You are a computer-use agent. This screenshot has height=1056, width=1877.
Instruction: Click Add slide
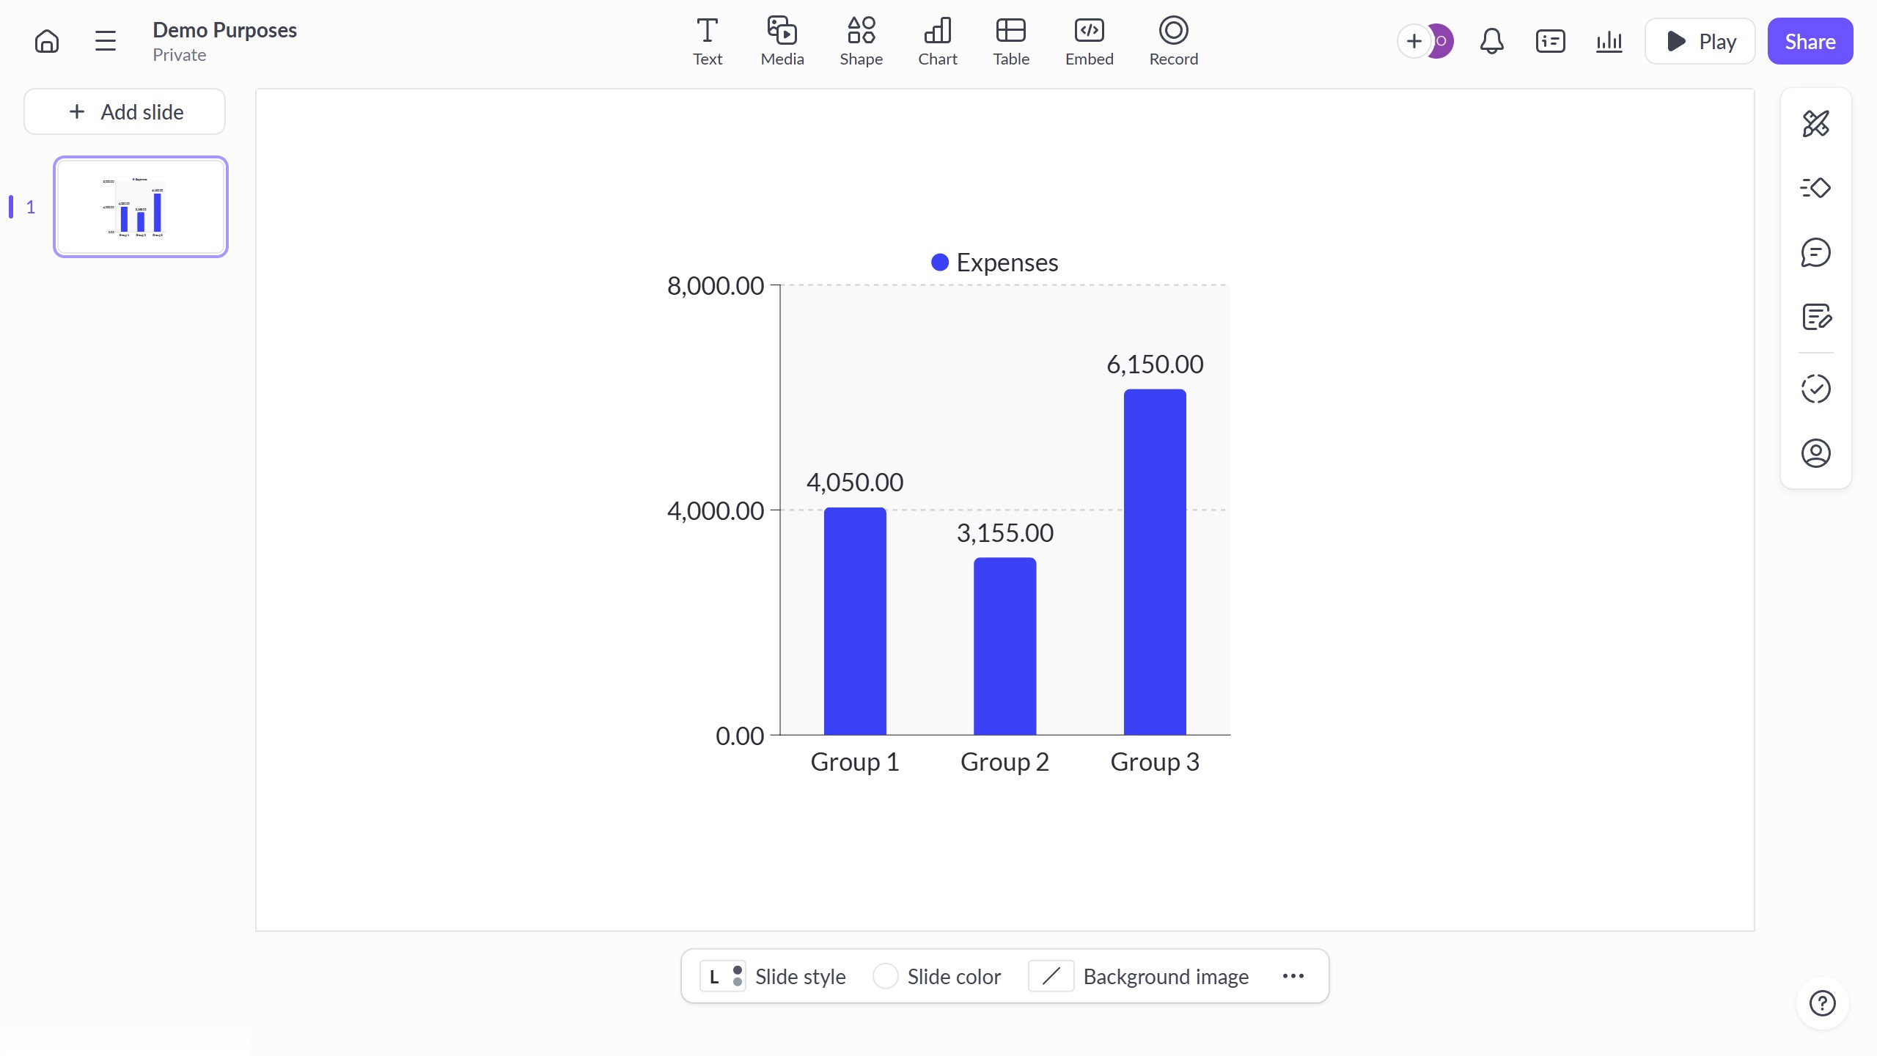pos(124,111)
